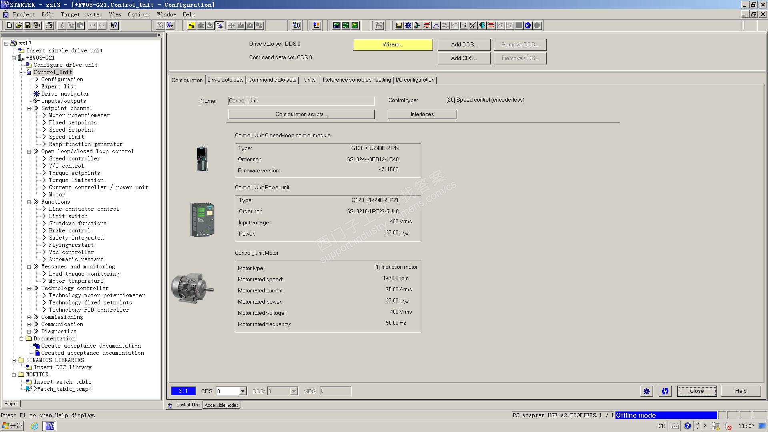The height and width of the screenshot is (432, 768).
Task: Collapse the Functions tree node
Action: 29,202
